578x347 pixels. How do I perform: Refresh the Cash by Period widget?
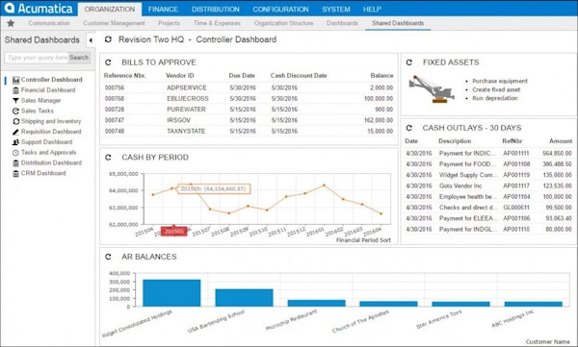[x=108, y=158]
